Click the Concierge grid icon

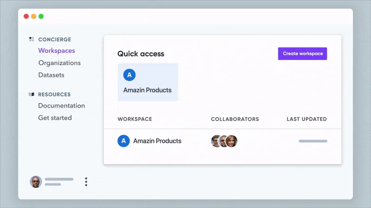point(32,39)
